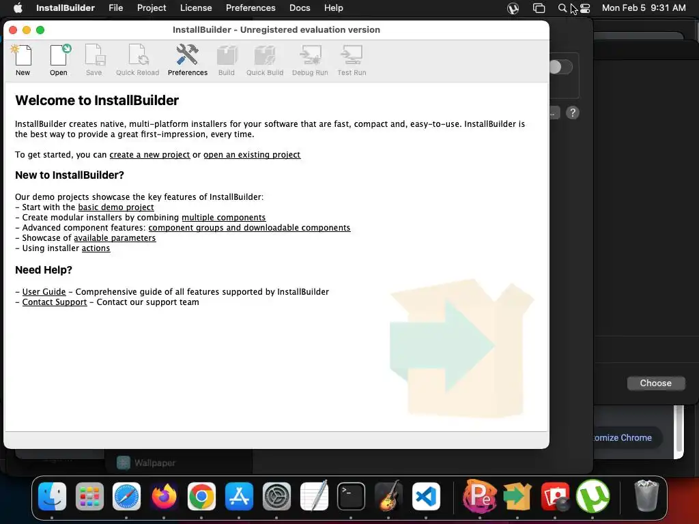
Task: Launch Google Chrome from the dock
Action: (x=201, y=496)
